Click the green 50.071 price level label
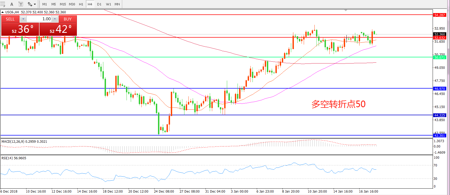450x195 pixels. click(439, 57)
